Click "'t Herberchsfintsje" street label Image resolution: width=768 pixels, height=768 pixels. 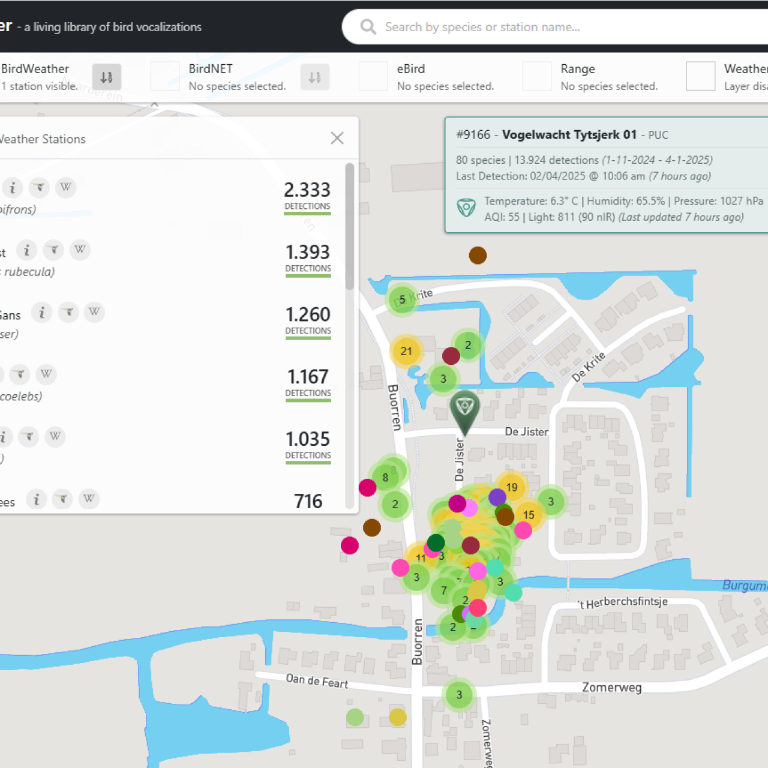(x=622, y=602)
